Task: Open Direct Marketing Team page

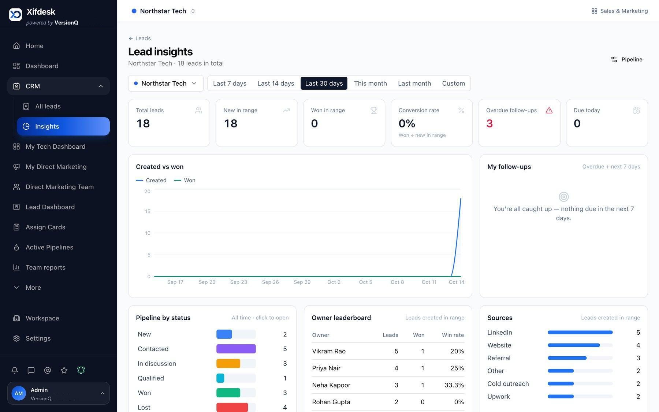Action: click(x=59, y=187)
